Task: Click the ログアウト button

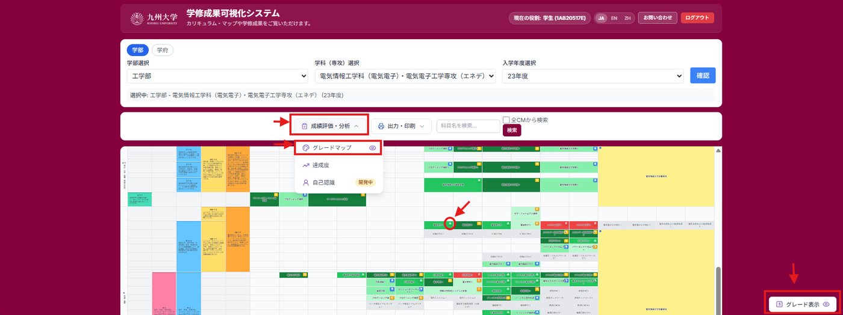Action: [x=697, y=18]
